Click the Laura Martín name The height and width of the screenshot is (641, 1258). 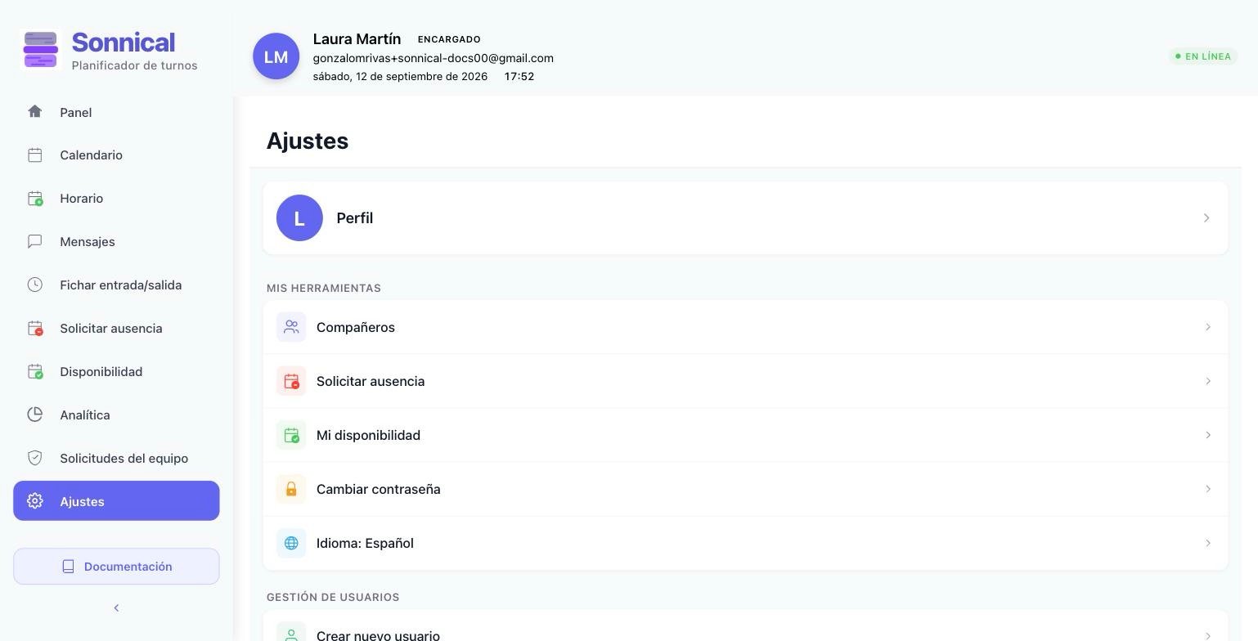pyautogui.click(x=357, y=39)
